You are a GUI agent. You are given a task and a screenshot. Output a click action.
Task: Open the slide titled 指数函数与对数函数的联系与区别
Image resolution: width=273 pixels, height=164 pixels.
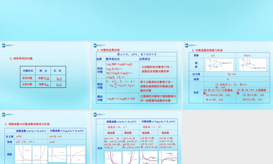coord(45,138)
